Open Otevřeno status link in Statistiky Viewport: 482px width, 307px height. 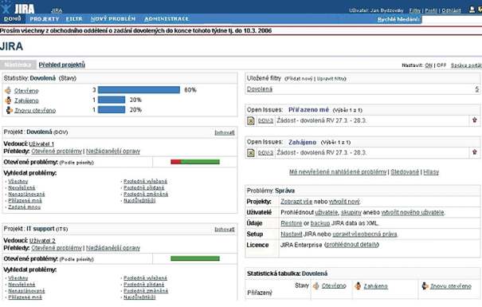pos(26,91)
